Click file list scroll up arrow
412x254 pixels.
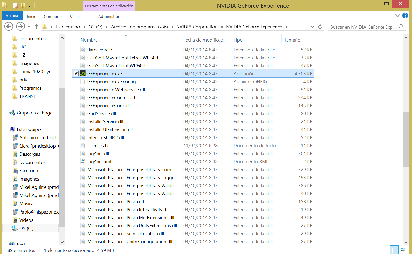[x=406, y=38]
